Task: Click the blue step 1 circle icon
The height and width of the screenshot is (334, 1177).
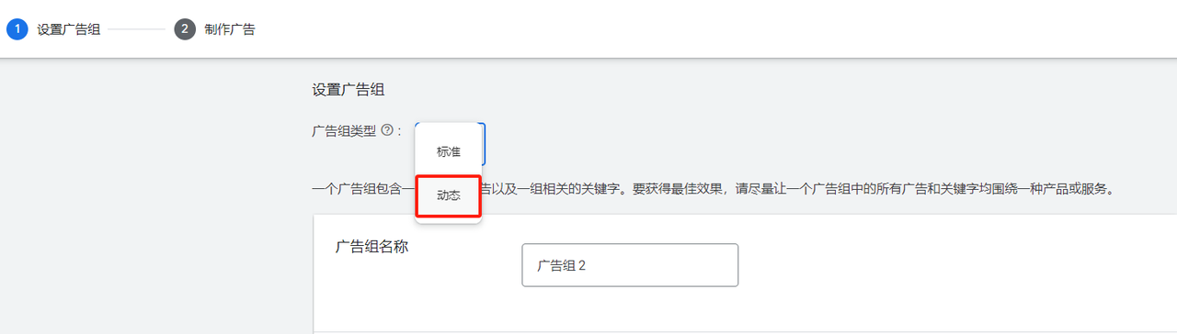Action: (17, 29)
